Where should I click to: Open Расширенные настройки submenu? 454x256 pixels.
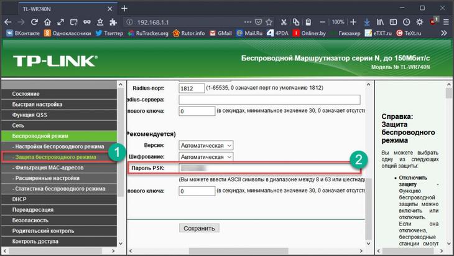point(59,178)
